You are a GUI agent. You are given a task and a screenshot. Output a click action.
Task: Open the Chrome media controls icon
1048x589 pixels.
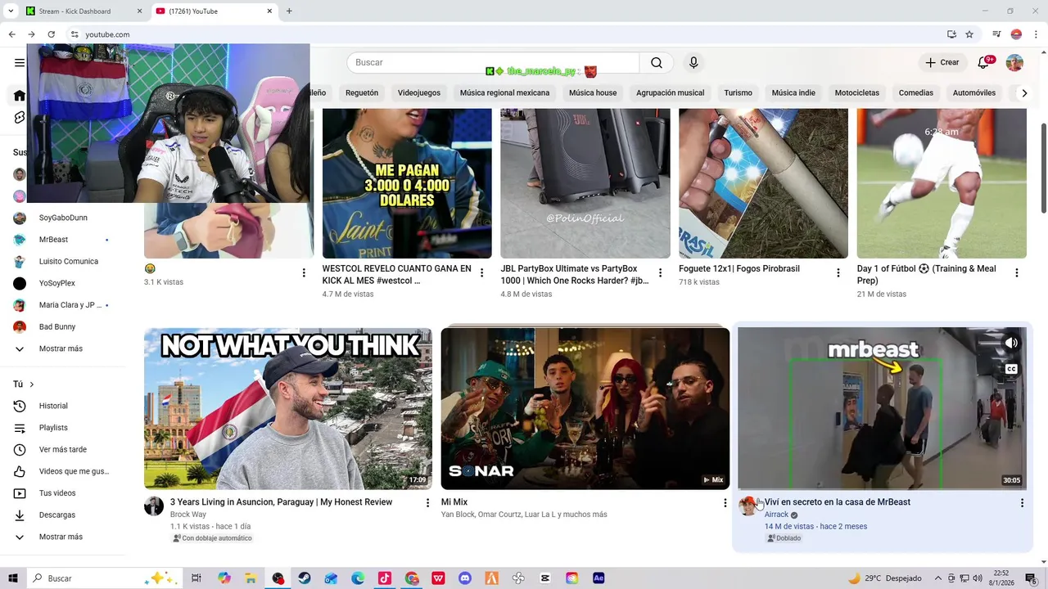pyautogui.click(x=996, y=34)
